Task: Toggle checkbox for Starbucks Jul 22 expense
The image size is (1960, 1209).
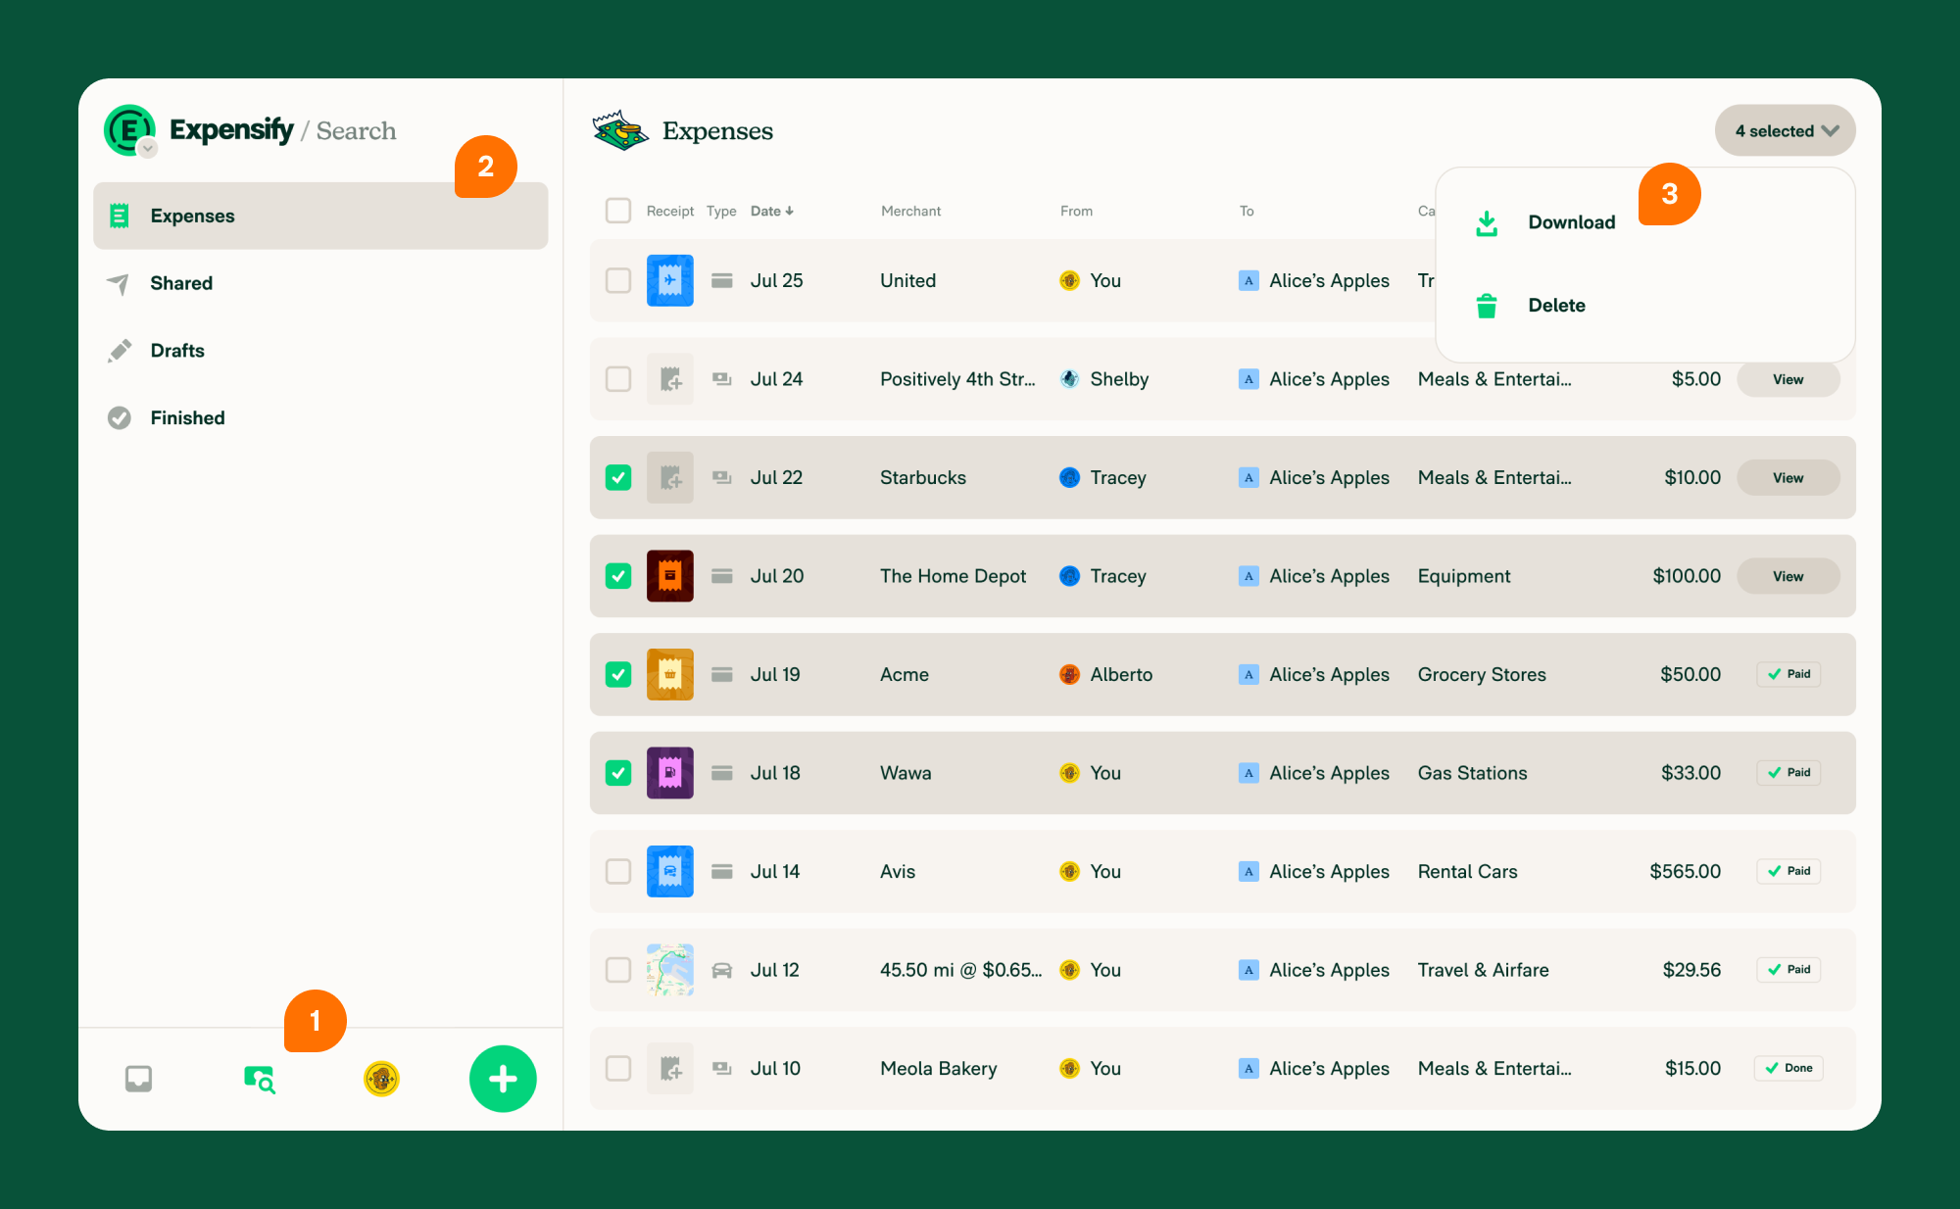Action: pos(617,478)
